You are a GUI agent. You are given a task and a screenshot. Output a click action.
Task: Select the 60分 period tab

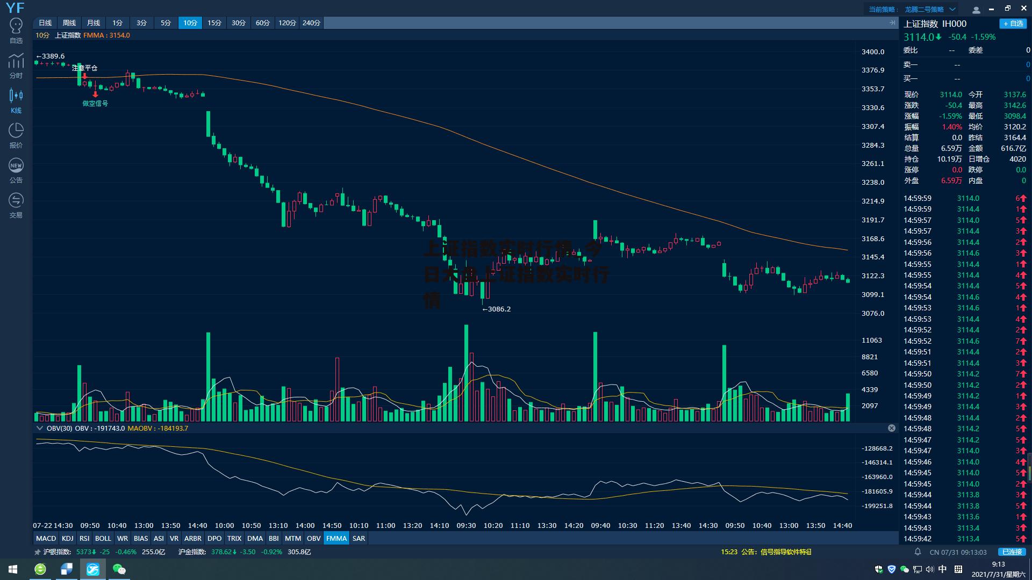coord(263,23)
